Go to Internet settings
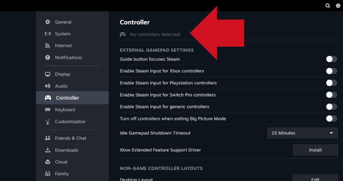This screenshot has width=343, height=181. click(72, 45)
